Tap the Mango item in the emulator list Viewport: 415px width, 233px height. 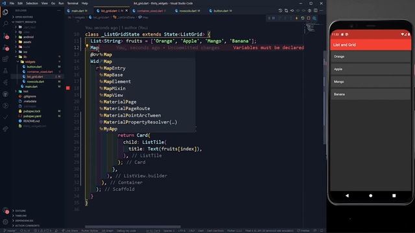point(370,82)
